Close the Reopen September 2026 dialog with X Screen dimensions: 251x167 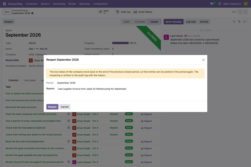coord(203,60)
